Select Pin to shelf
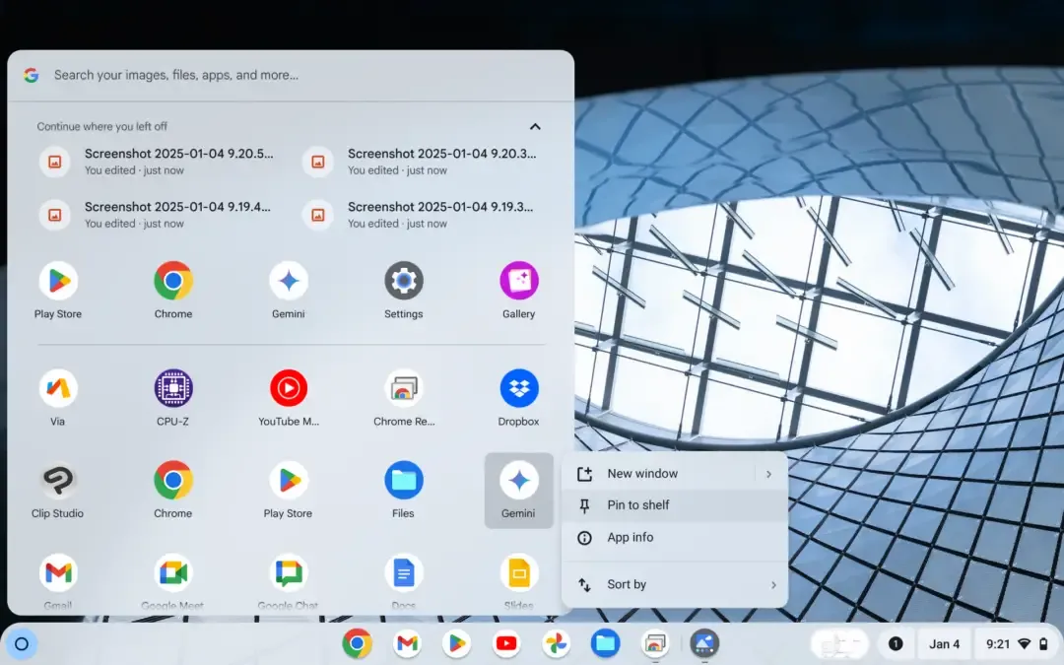Image resolution: width=1064 pixels, height=665 pixels. pyautogui.click(x=675, y=505)
